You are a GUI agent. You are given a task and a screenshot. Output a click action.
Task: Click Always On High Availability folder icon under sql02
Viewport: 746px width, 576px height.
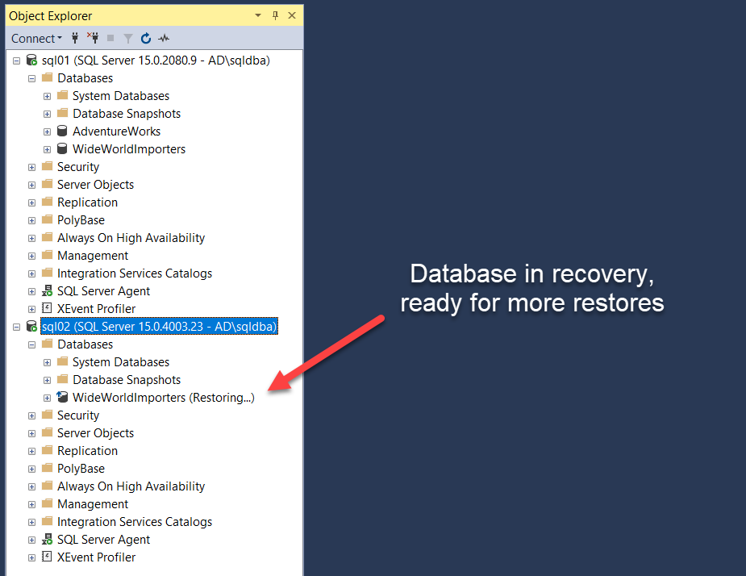pyautogui.click(x=47, y=486)
